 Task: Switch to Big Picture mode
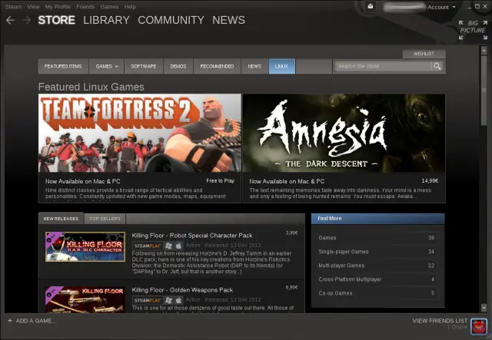pos(473,30)
